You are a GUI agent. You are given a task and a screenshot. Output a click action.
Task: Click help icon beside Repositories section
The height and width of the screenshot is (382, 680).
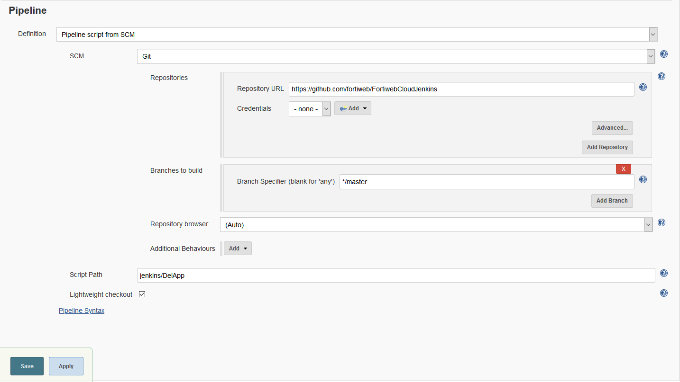[x=662, y=77]
